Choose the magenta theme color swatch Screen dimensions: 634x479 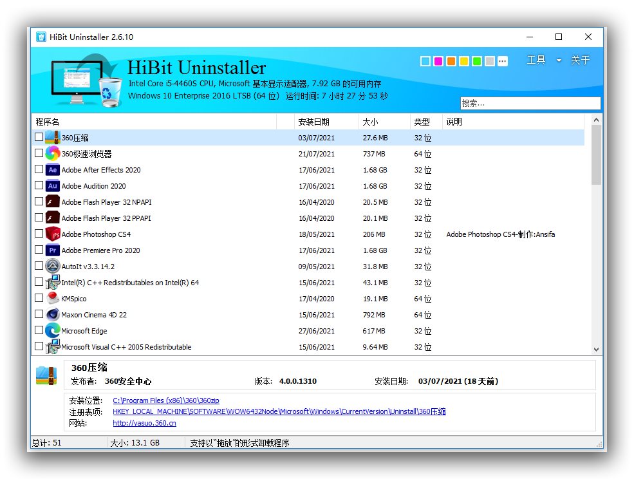coord(438,61)
